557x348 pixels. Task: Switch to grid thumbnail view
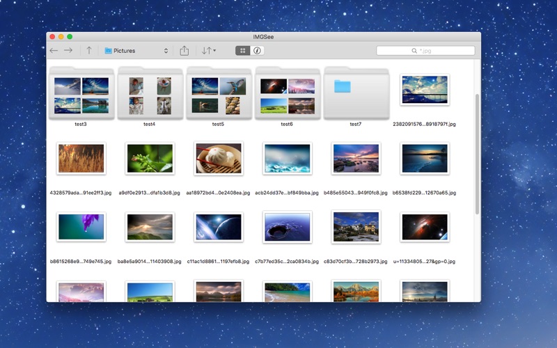pyautogui.click(x=242, y=50)
